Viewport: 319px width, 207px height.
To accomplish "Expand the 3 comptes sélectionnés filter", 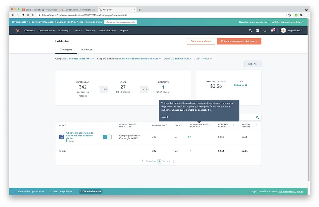I will (x=81, y=59).
